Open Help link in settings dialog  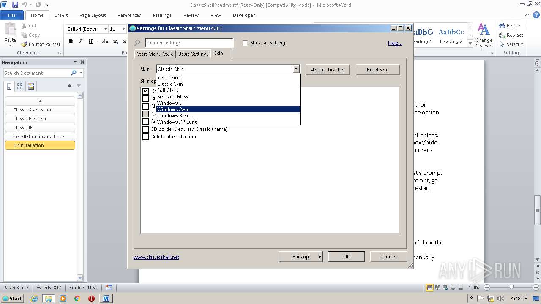click(395, 43)
